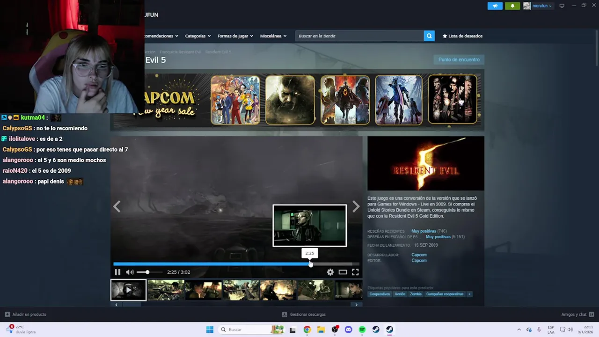Open the recent reviews 'Muy positivas (746)' link

click(429, 231)
